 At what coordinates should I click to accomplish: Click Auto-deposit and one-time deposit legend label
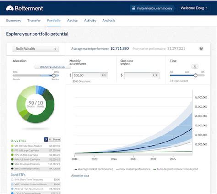tap(178, 169)
